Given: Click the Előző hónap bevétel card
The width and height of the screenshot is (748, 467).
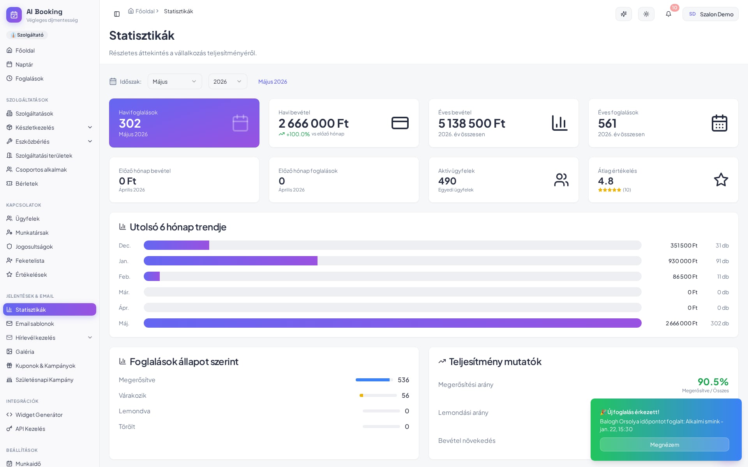Looking at the screenshot, I should (184, 180).
